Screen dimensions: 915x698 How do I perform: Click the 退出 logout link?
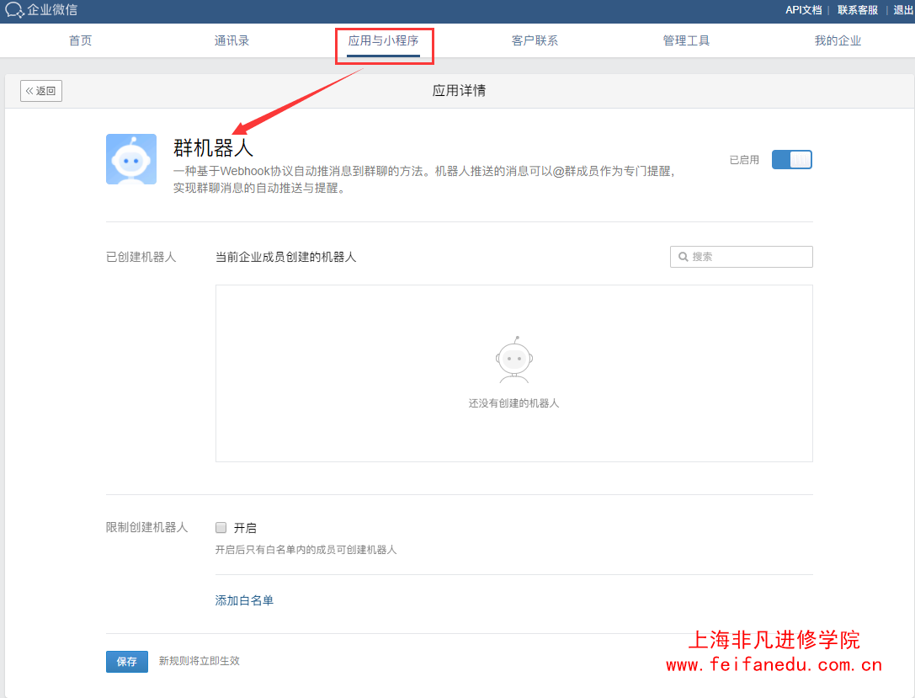[x=902, y=10]
